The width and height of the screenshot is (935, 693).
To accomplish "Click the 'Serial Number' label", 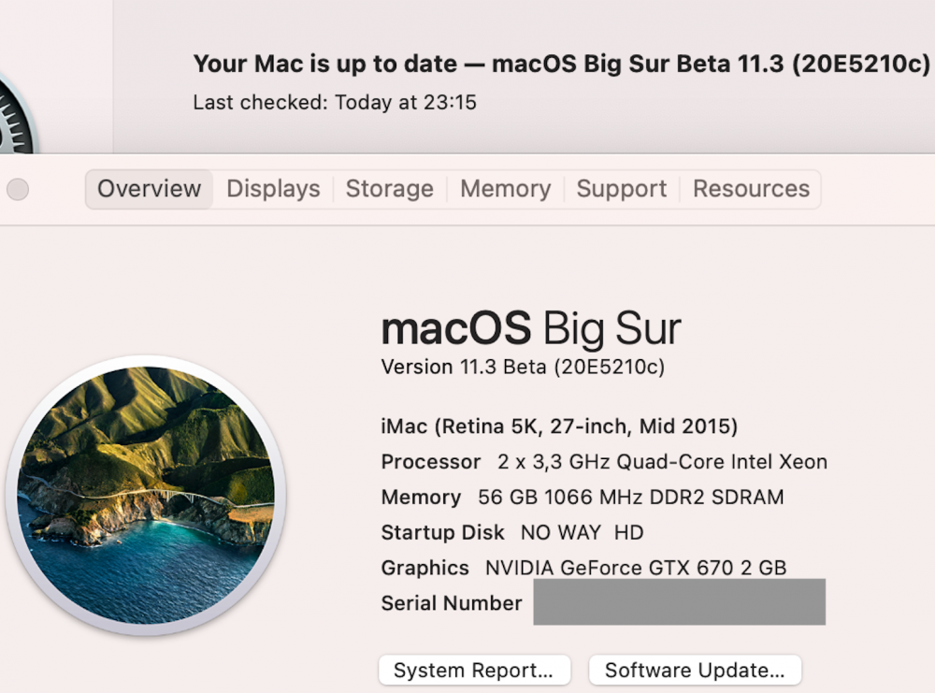I will tap(452, 603).
